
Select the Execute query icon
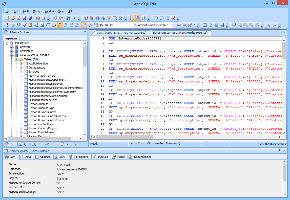(7, 25)
